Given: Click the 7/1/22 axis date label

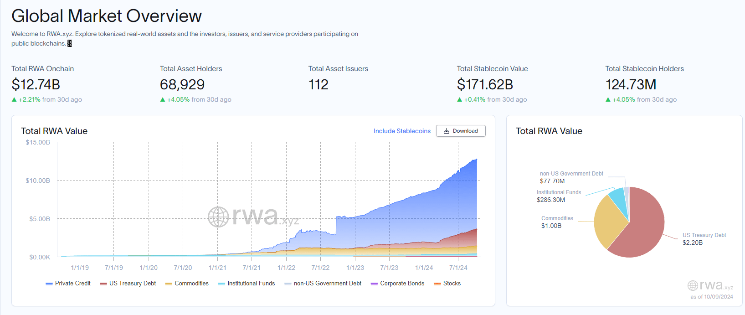Looking at the screenshot, I should click(320, 268).
